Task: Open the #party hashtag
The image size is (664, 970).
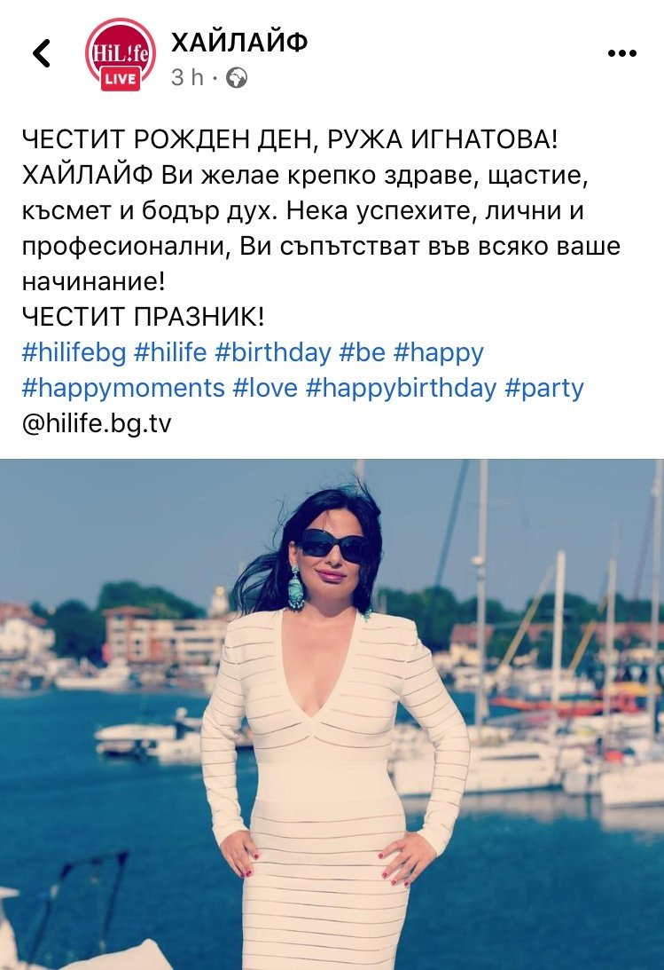Action: (544, 389)
